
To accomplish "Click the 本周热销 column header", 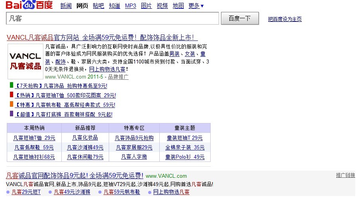I will (34, 128).
